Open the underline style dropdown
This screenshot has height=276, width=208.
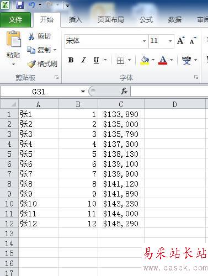coord(105,60)
